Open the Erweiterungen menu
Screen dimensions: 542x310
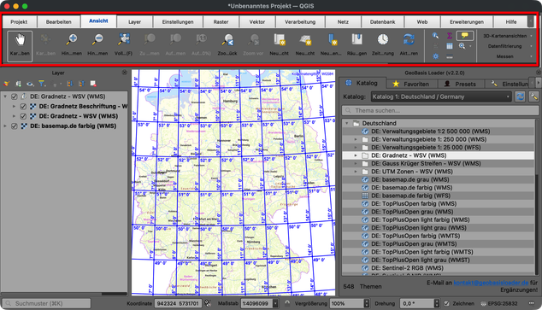(x=467, y=21)
